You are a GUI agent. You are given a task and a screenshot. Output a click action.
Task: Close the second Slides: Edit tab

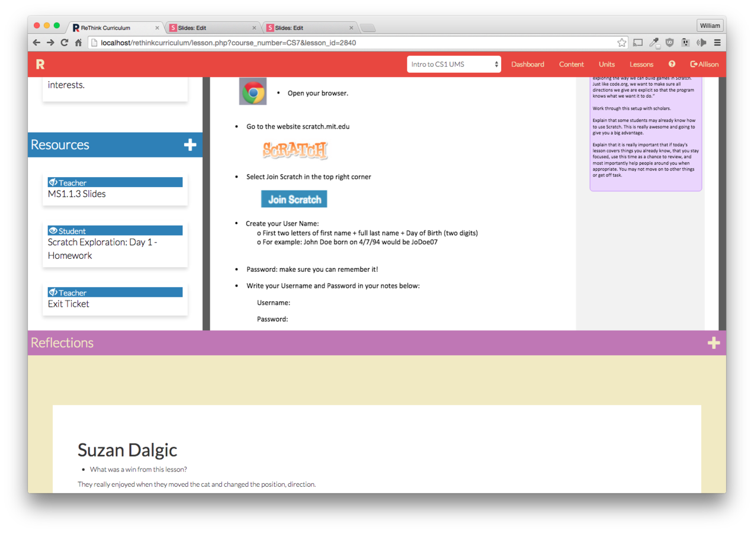(351, 28)
